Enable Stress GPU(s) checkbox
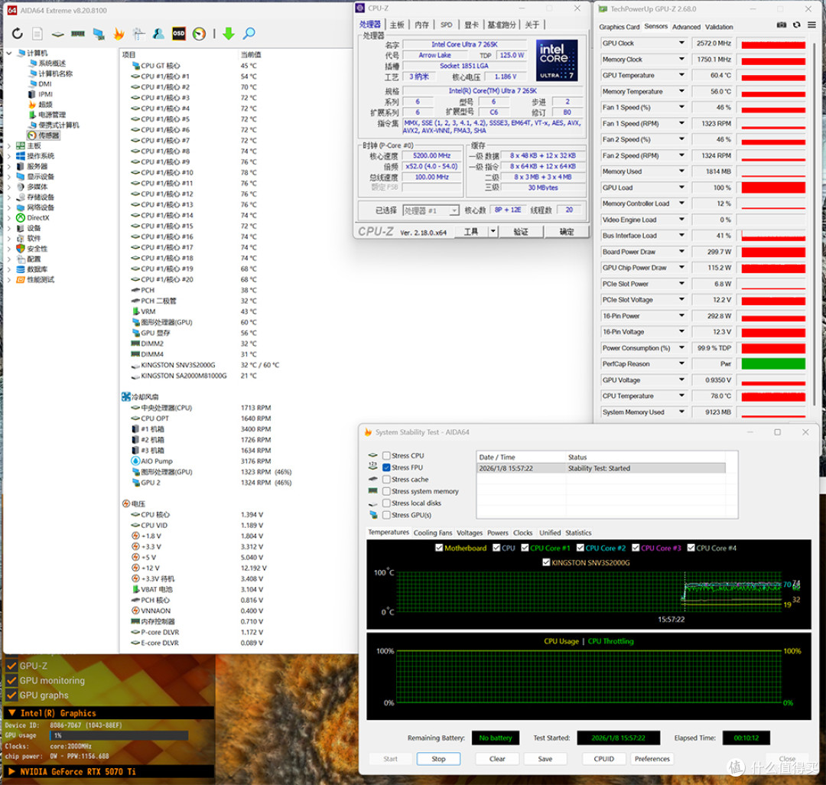826x785 pixels. (386, 515)
